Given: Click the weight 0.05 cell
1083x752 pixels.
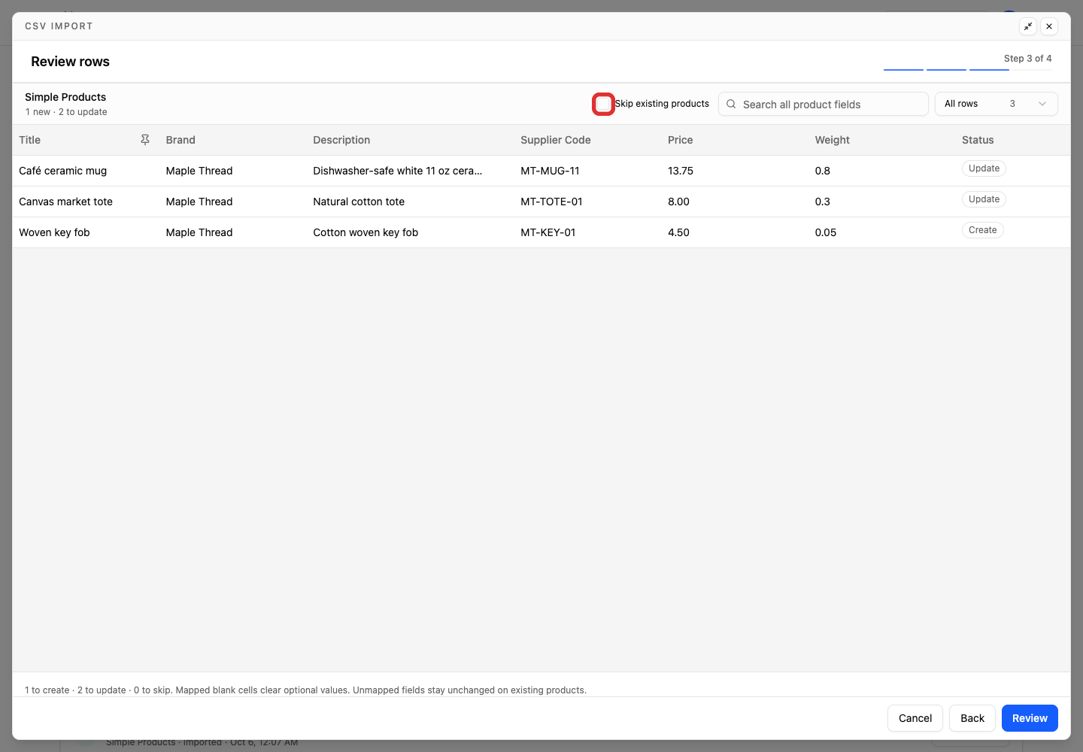Looking at the screenshot, I should click(x=826, y=232).
